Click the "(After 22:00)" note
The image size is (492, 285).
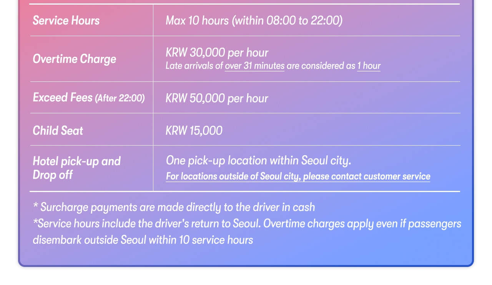[120, 98]
